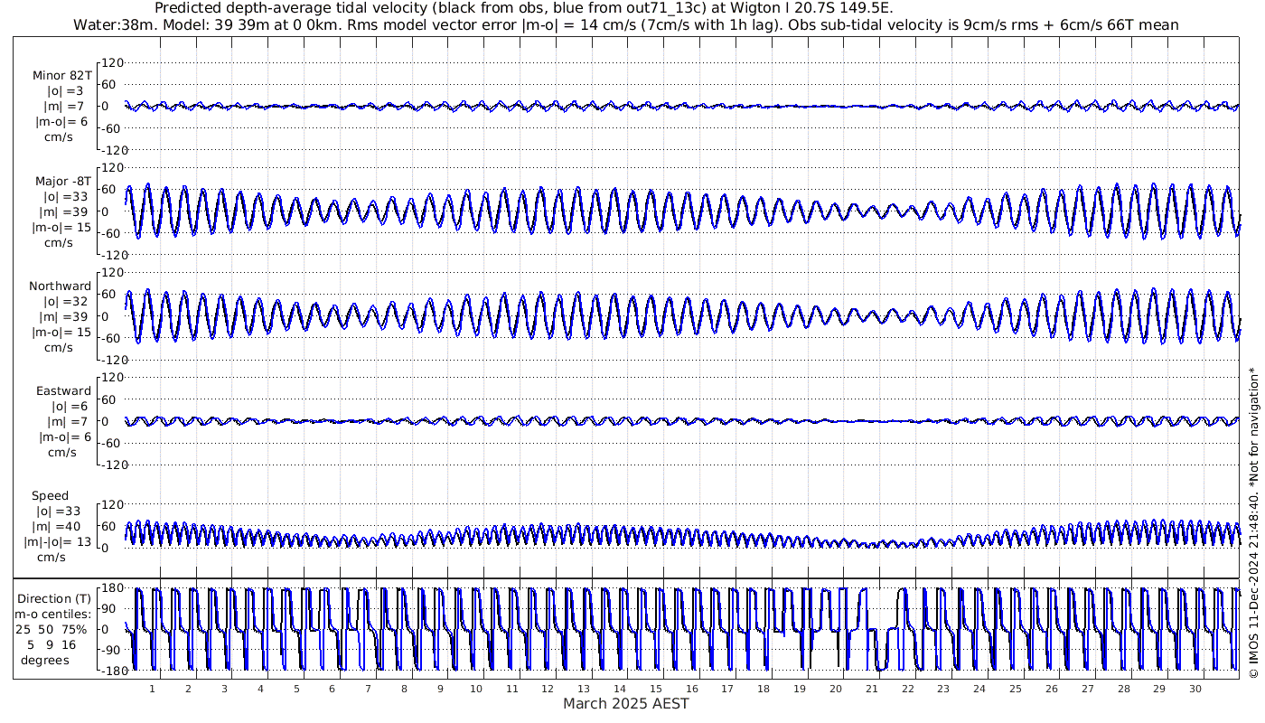
Task: Select day '20' on the x-axis
Action: (x=836, y=689)
